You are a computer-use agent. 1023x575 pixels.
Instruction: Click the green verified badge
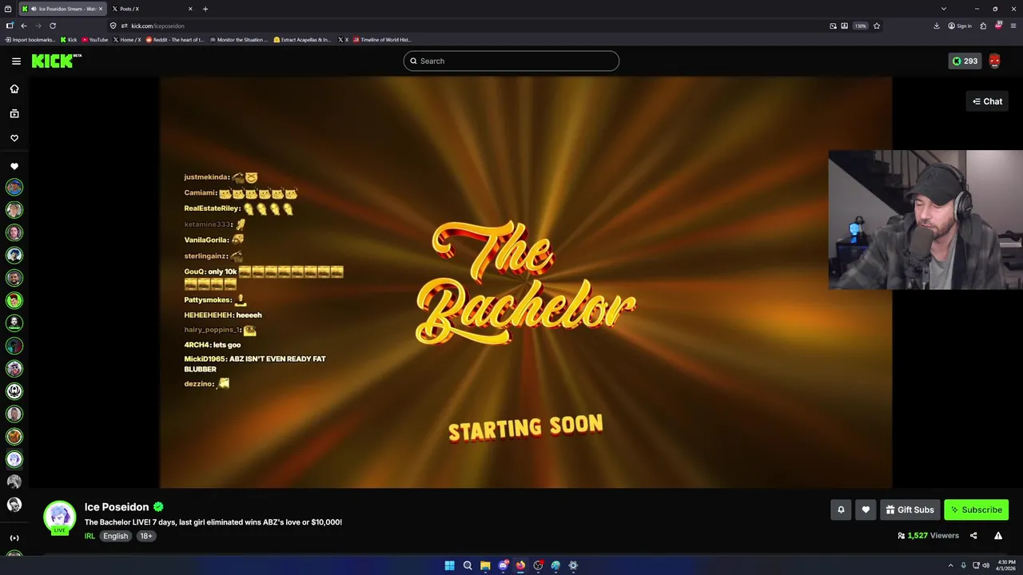click(x=158, y=507)
